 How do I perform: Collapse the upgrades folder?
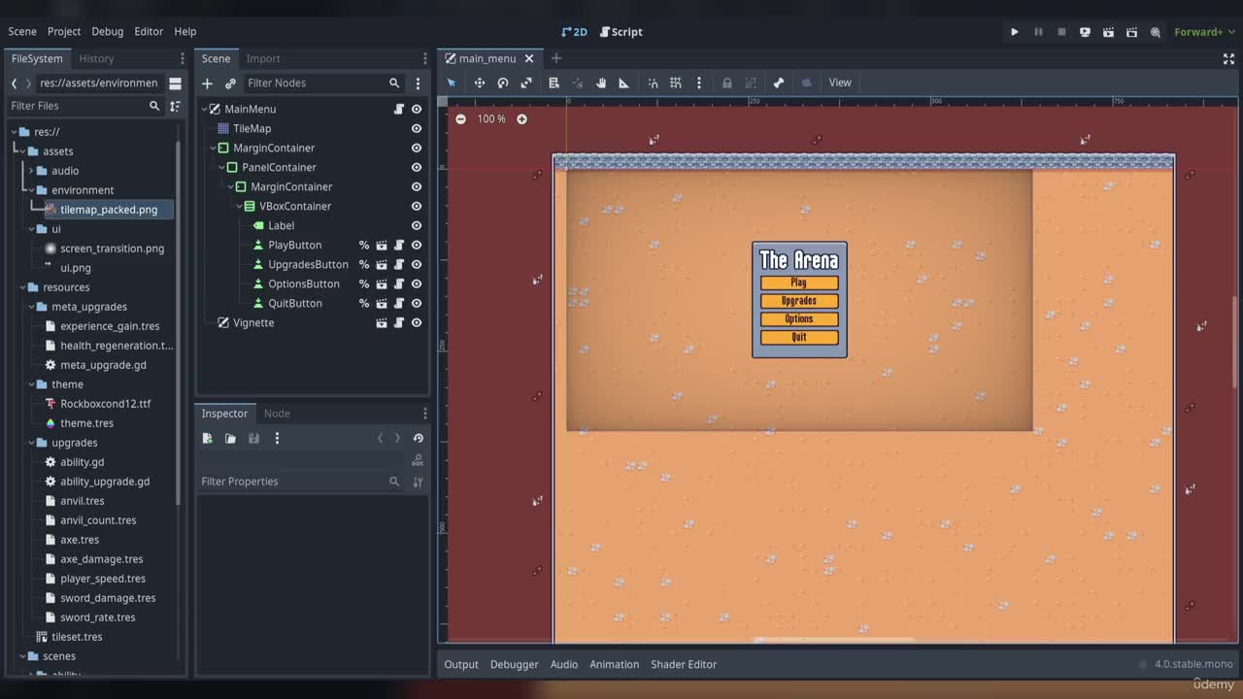[x=31, y=443]
